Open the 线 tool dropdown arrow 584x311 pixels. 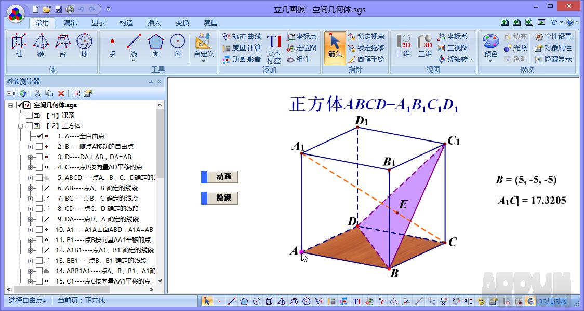pyautogui.click(x=134, y=60)
